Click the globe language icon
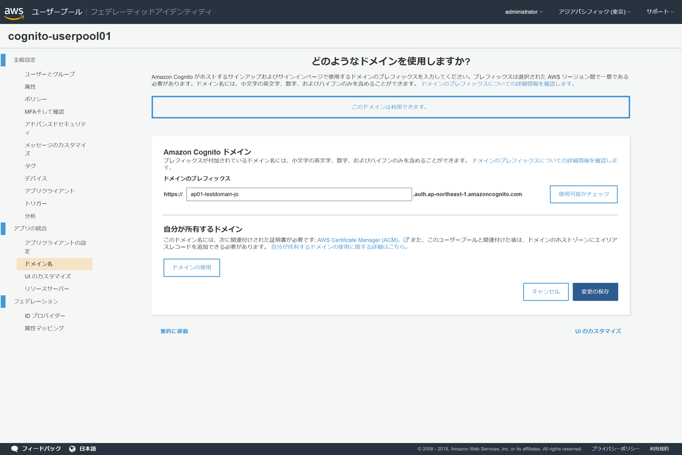This screenshot has height=455, width=682. [x=72, y=449]
